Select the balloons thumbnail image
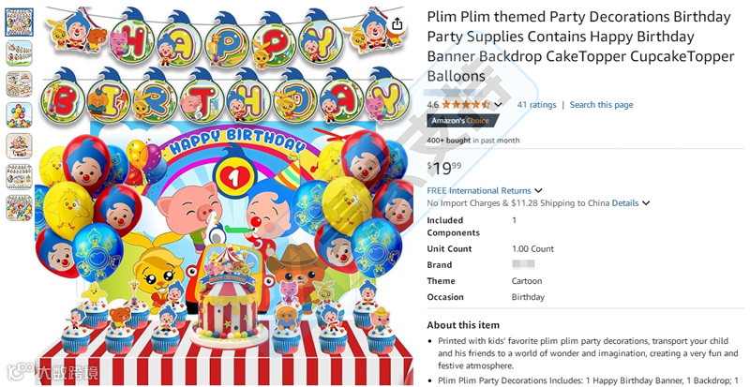The image size is (750, 387). (x=19, y=115)
